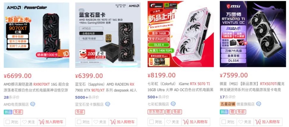This screenshot has width=289, height=127.
Task: Visit 七彩虹旗舰店 store page
Action: click(x=158, y=104)
